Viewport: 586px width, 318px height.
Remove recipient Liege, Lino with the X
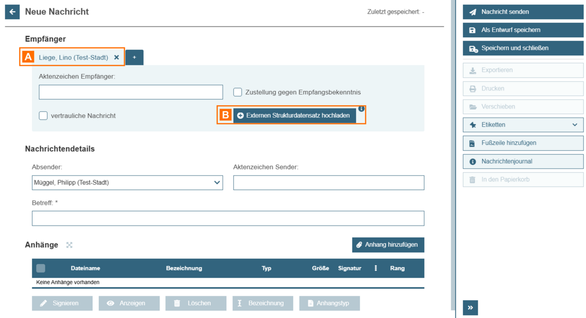pos(117,58)
